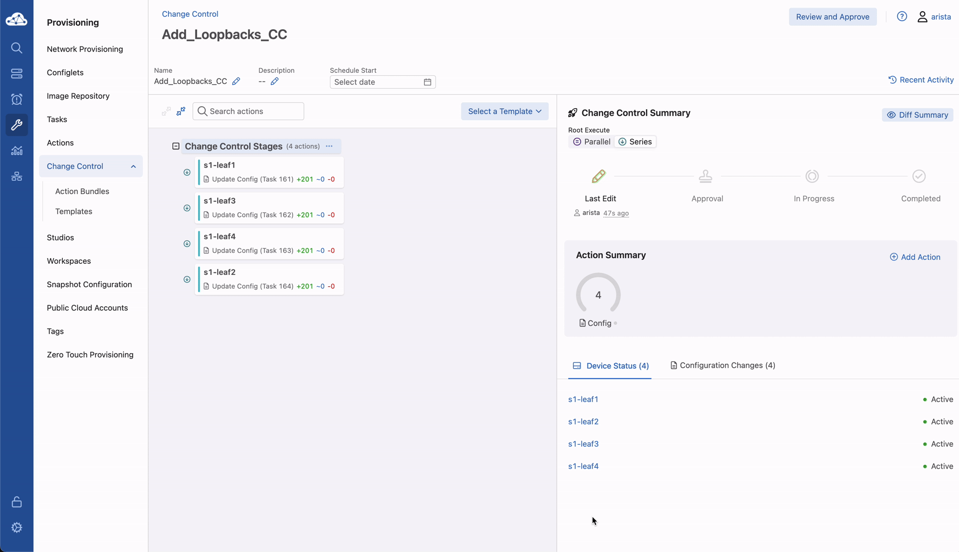Collapse the Change Control sidebar section
The image size is (959, 552).
click(133, 167)
